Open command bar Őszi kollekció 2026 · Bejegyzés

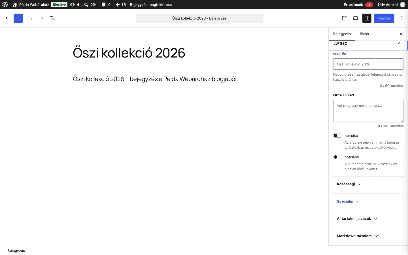(199, 18)
